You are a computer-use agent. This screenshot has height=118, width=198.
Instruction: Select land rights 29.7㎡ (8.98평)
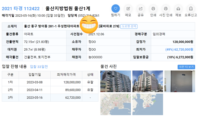coord(35,50)
